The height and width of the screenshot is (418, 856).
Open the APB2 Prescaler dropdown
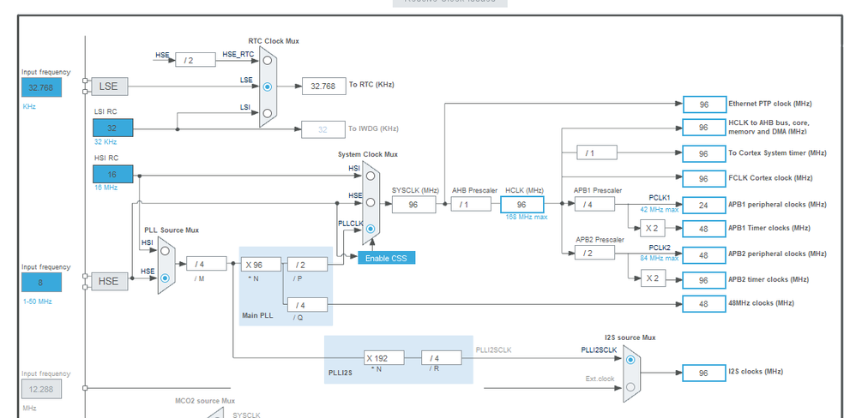tap(594, 253)
